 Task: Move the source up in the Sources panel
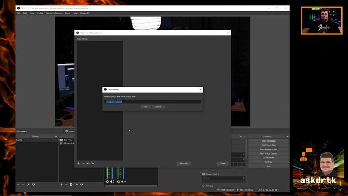[77, 185]
